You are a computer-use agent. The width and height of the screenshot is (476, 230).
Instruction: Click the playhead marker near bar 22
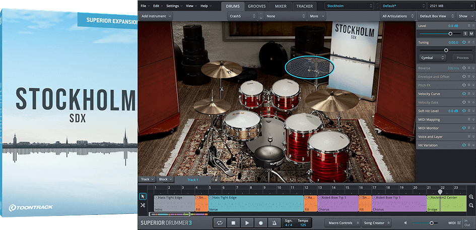(x=440, y=192)
